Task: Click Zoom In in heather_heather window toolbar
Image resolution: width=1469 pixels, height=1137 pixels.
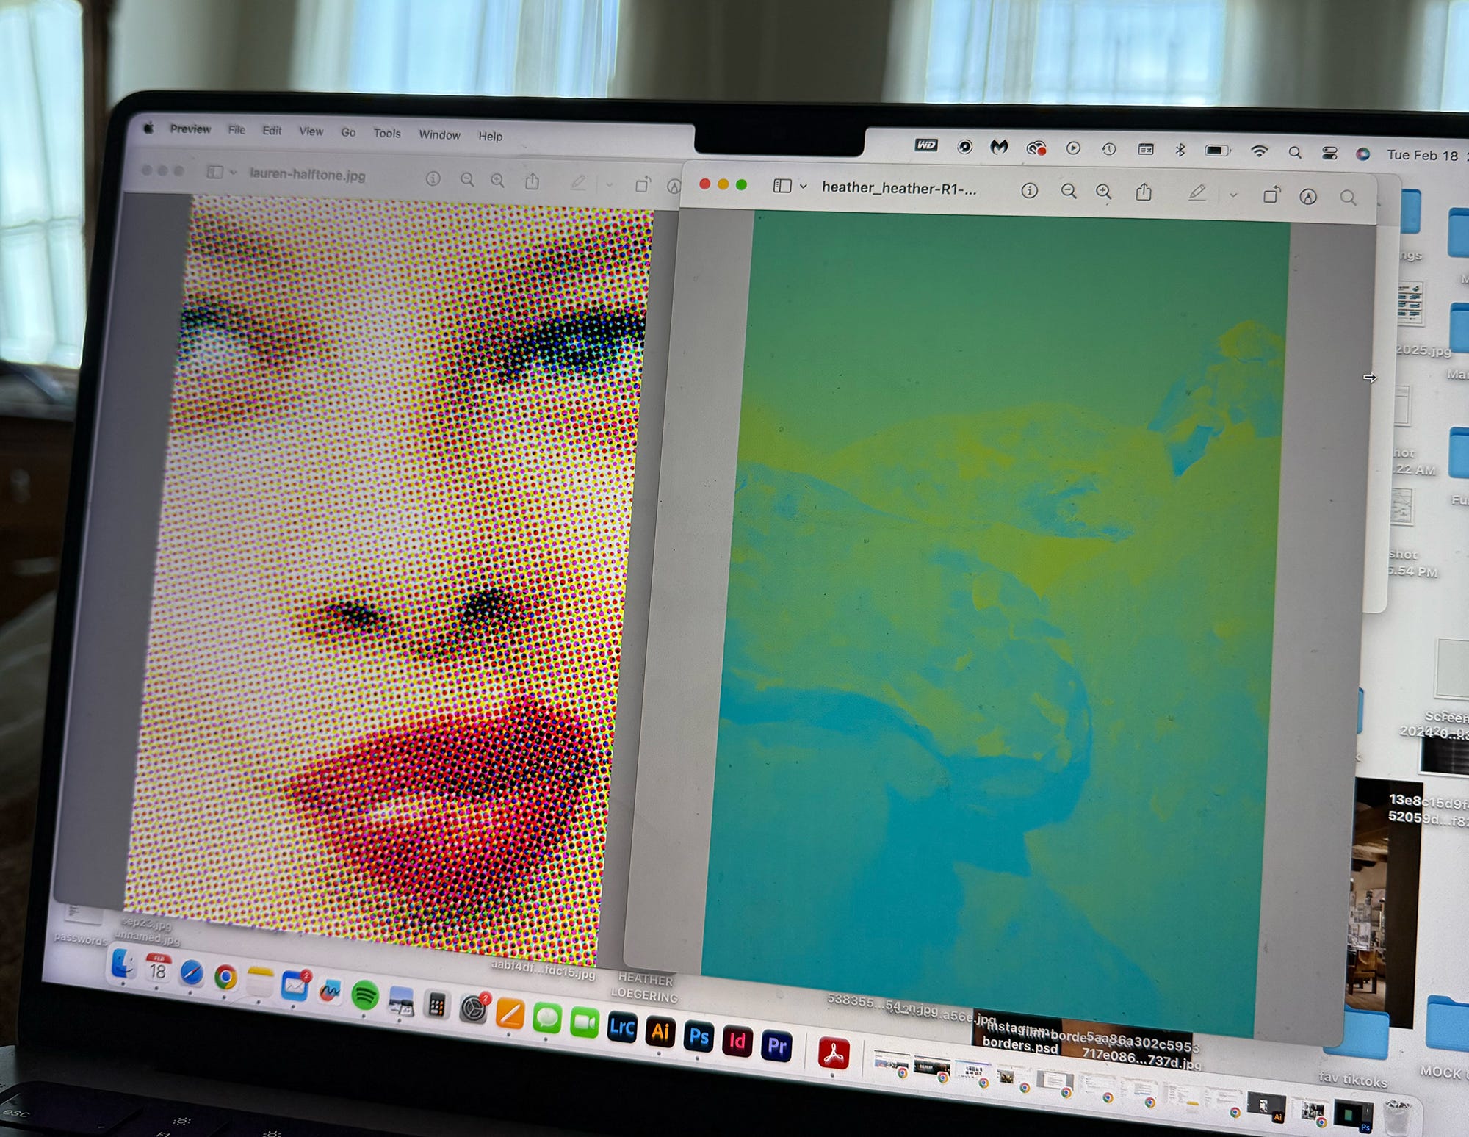Action: pyautogui.click(x=1103, y=192)
